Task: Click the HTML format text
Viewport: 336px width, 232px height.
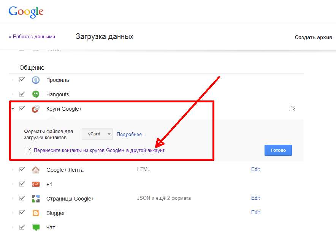Action: click(144, 169)
